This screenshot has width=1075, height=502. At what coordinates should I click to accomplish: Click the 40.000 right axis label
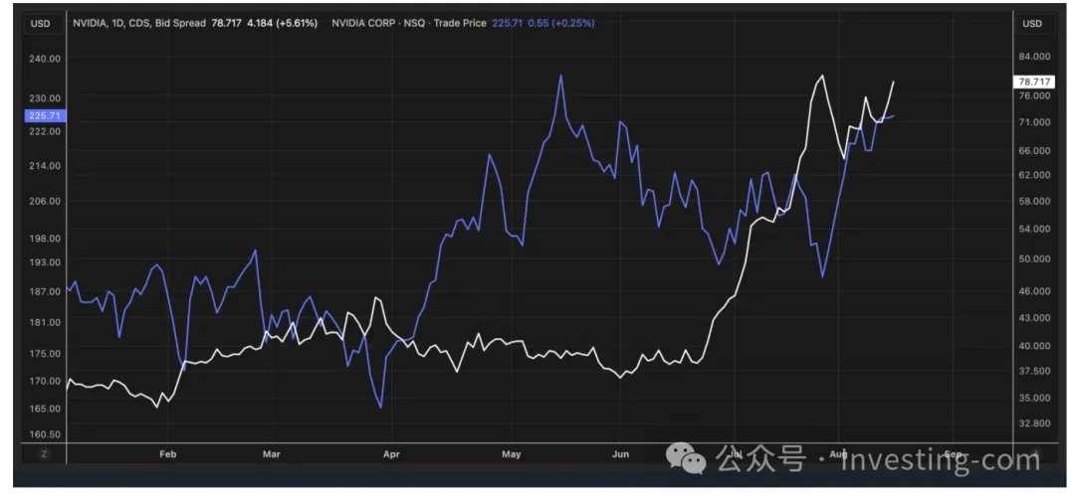tap(1035, 346)
